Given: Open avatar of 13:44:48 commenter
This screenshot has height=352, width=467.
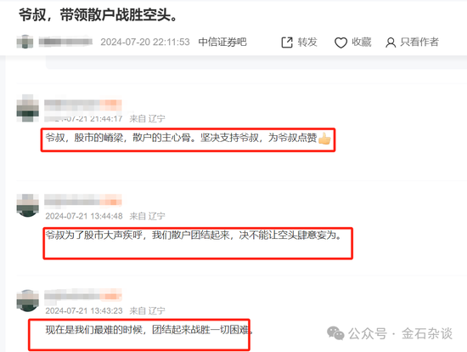Looking at the screenshot, I should 27,205.
